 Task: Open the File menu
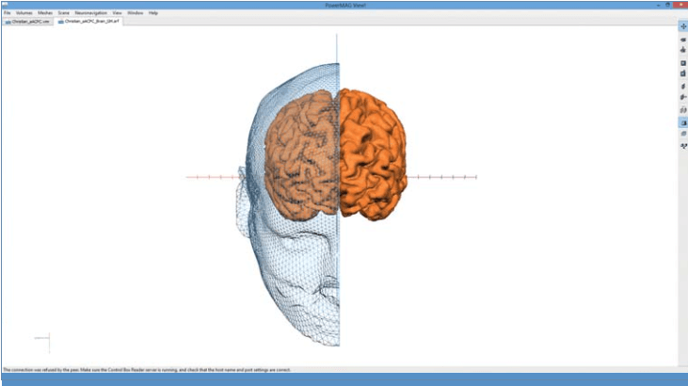tap(7, 13)
